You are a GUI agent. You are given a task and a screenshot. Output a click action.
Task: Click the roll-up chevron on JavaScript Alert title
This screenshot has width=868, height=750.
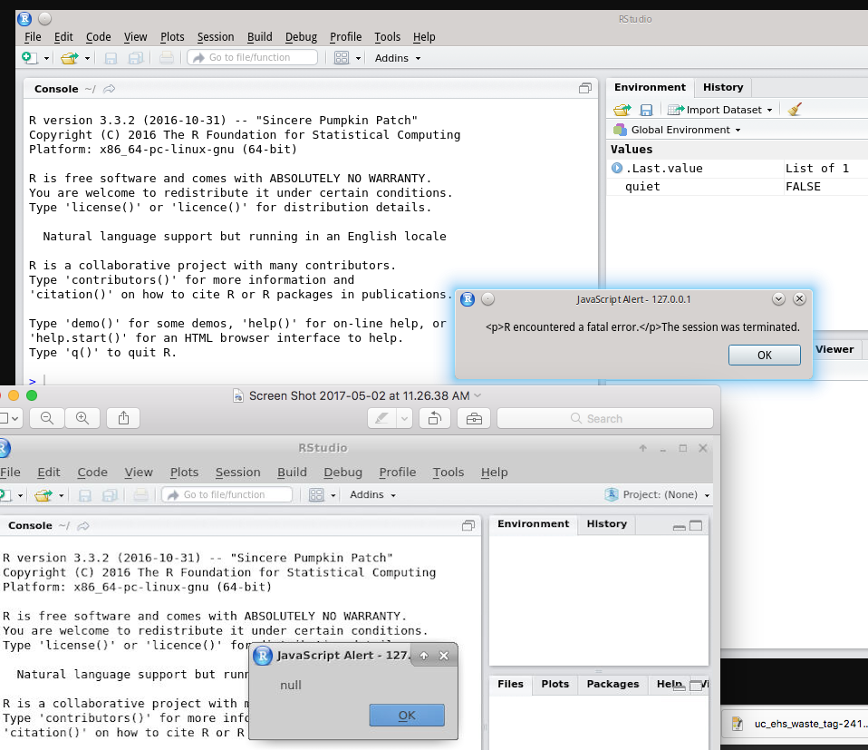tap(778, 299)
